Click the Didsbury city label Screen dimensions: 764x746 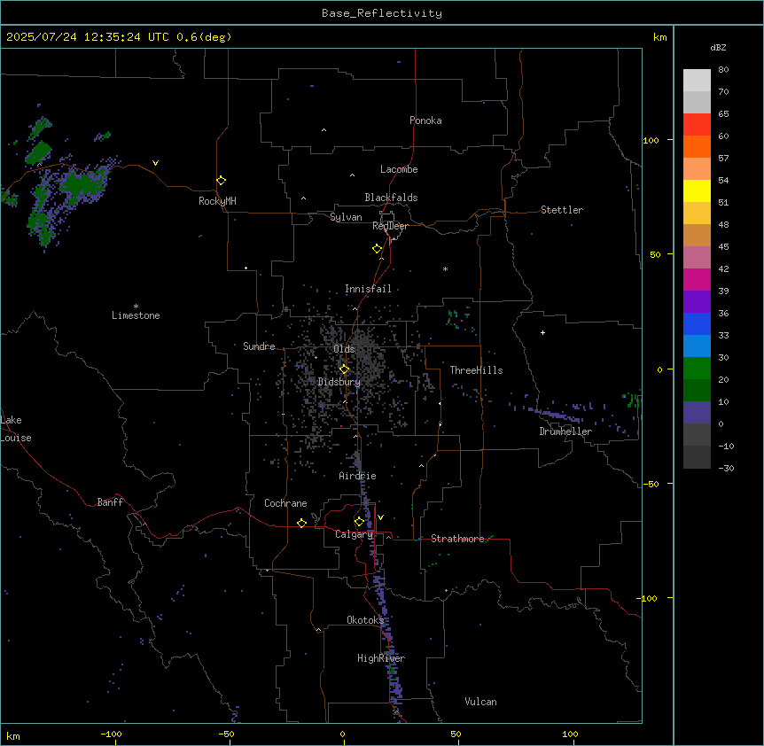pyautogui.click(x=339, y=382)
